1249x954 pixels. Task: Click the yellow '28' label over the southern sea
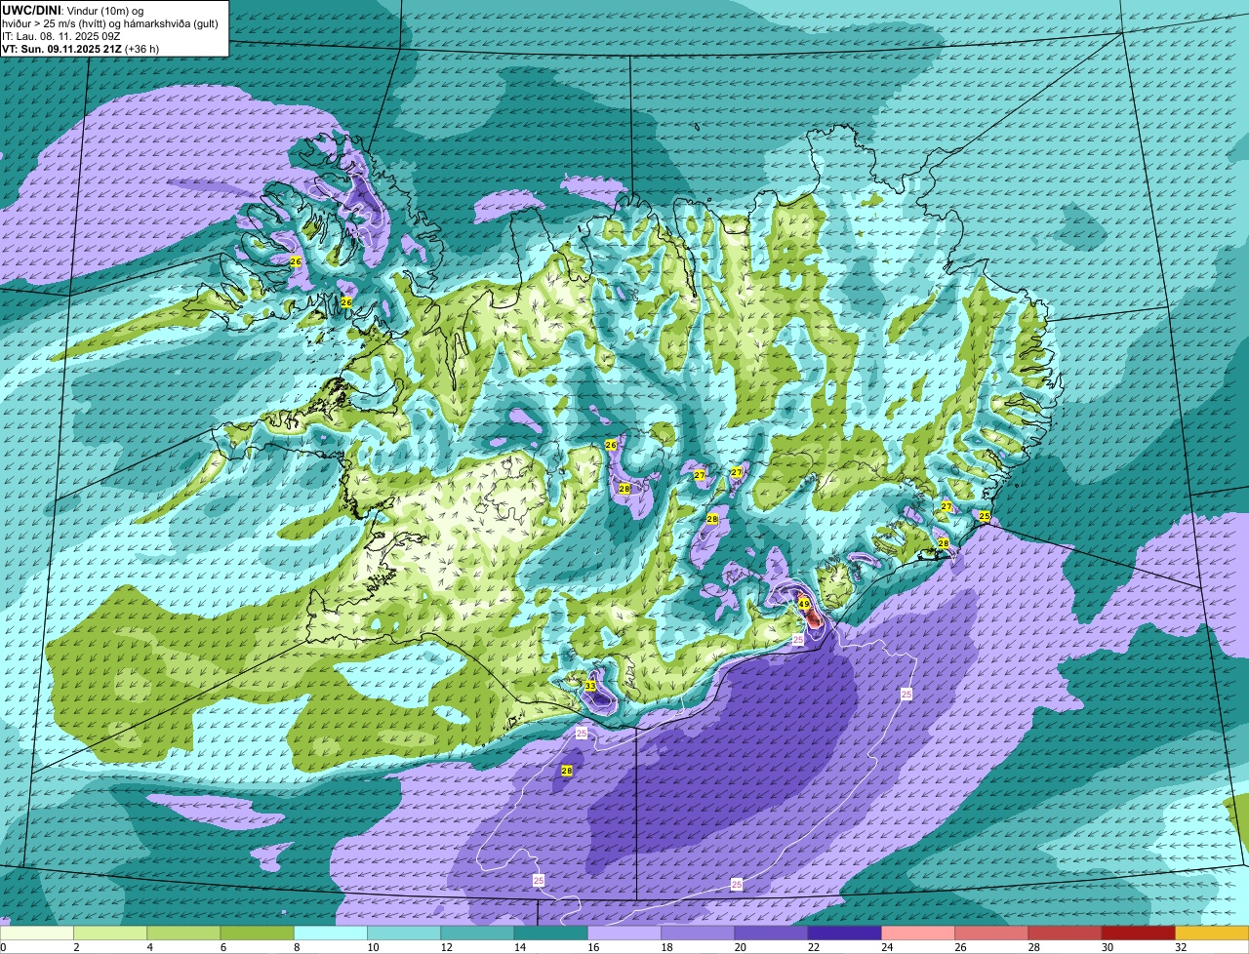point(566,772)
